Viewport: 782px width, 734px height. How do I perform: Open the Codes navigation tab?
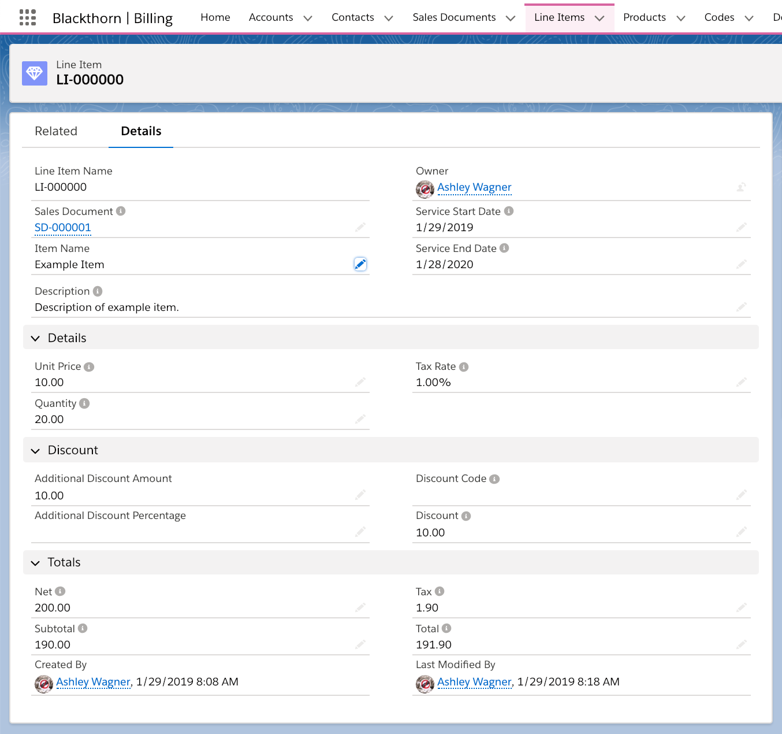point(719,17)
